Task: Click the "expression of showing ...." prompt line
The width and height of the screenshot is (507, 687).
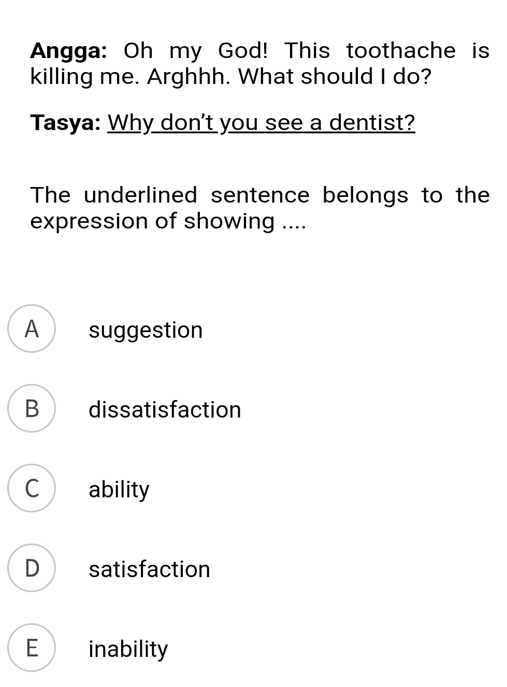Action: pos(168,221)
